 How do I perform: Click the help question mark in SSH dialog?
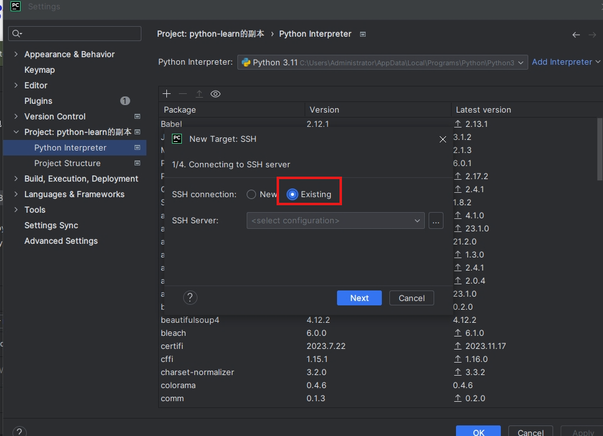coord(190,298)
